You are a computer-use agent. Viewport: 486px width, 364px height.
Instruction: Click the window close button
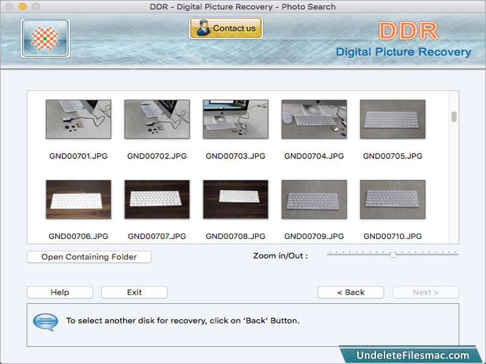click(x=8, y=7)
